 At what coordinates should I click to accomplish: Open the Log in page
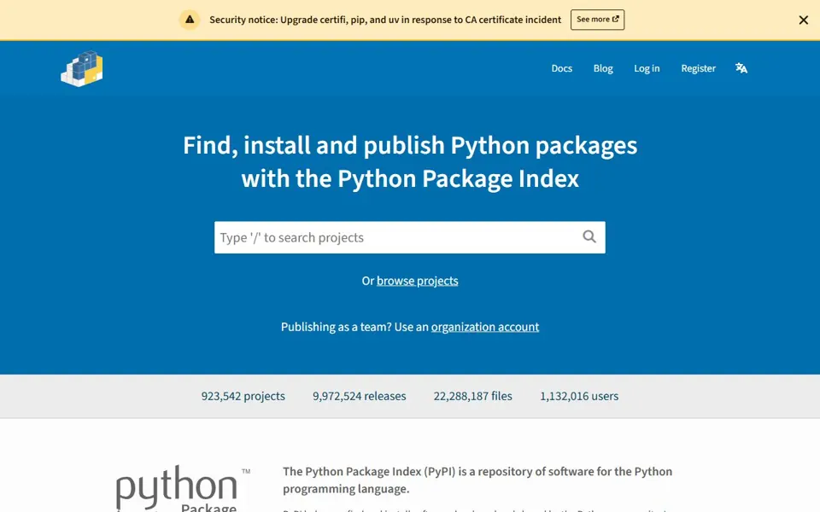647,68
